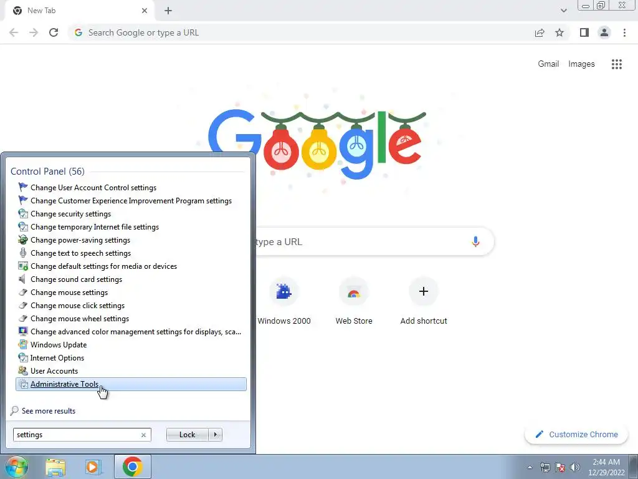The width and height of the screenshot is (638, 479).
Task: Open Change advanced color management settings
Action: (131, 332)
